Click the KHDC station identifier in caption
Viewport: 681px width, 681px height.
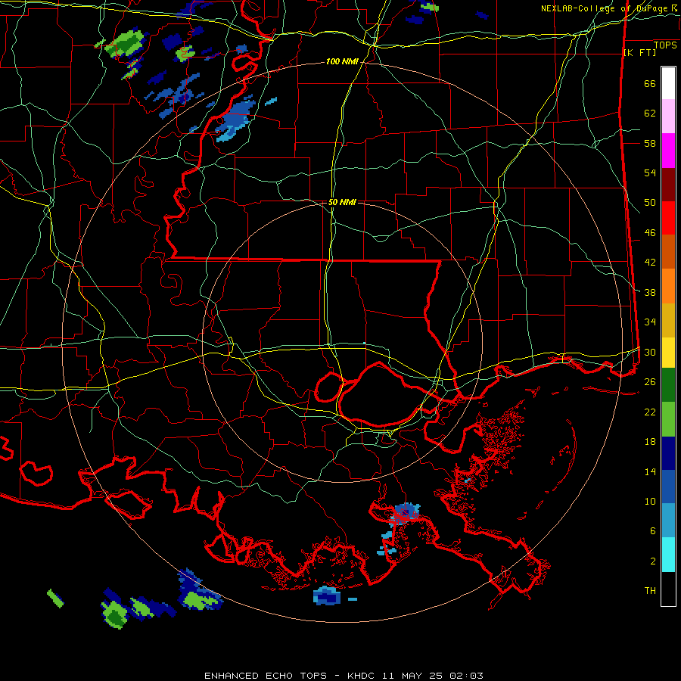(362, 676)
